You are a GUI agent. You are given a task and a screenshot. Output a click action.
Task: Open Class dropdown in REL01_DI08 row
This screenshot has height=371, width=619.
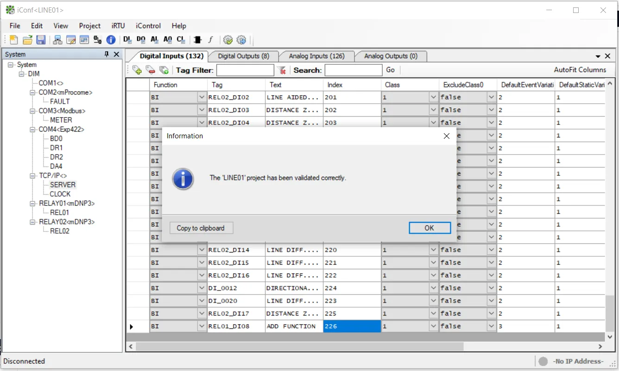(x=433, y=326)
